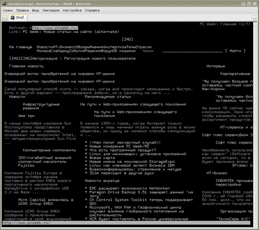
Task: Click the terminal scrollbar thumb
Action: 255,122
